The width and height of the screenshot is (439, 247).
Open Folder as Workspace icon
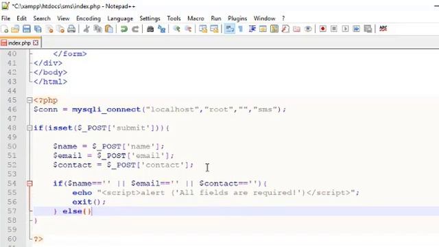pyautogui.click(x=297, y=29)
